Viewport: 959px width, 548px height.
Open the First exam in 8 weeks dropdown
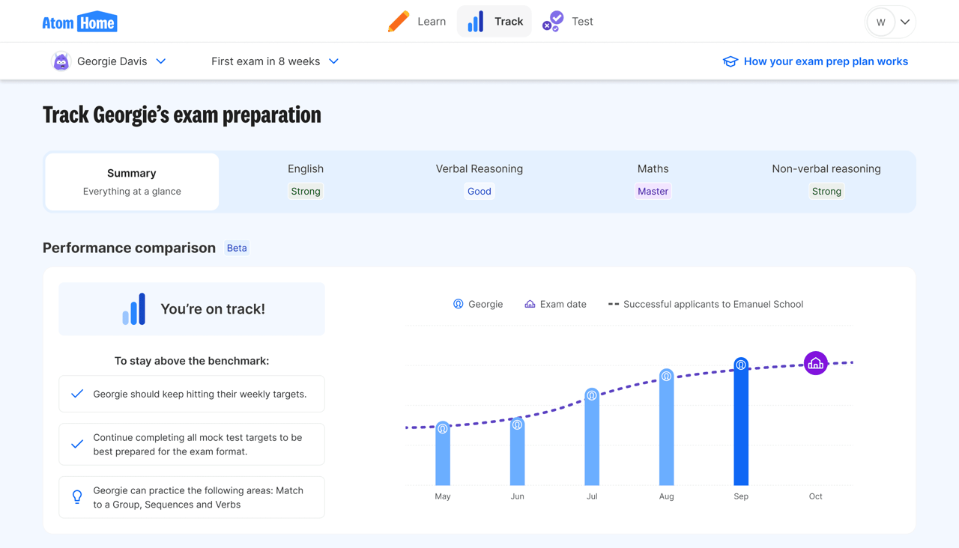(x=275, y=61)
